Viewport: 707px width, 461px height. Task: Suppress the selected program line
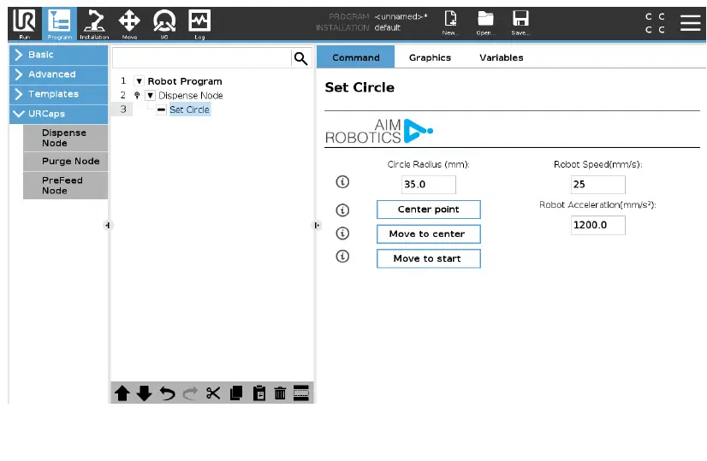point(301,393)
